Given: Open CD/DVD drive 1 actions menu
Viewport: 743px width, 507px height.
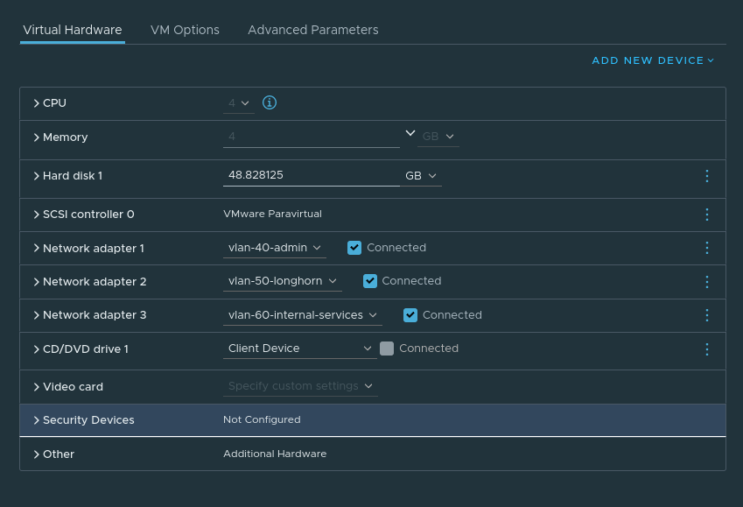Looking at the screenshot, I should click(706, 349).
